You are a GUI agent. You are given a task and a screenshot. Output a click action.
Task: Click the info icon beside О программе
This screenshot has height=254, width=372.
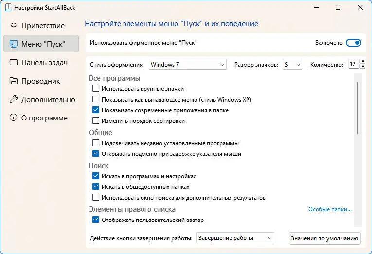pyautogui.click(x=13, y=118)
